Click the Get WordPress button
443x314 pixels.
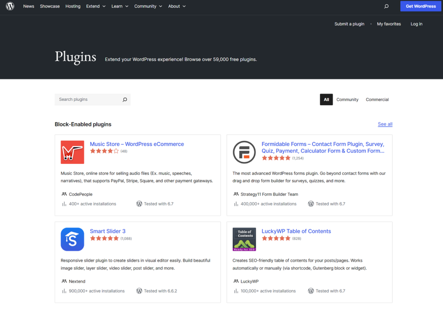point(420,6)
